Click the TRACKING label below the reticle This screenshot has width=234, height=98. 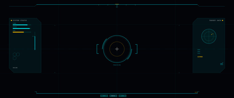pos(117,65)
